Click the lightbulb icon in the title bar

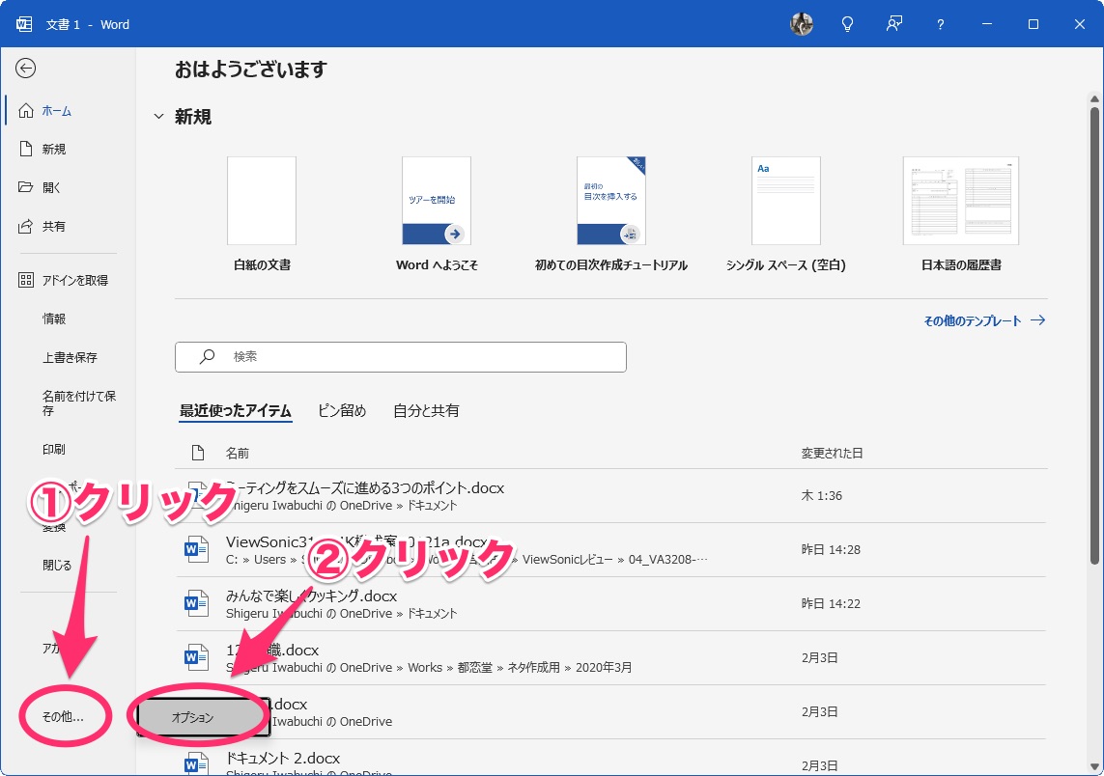847,24
